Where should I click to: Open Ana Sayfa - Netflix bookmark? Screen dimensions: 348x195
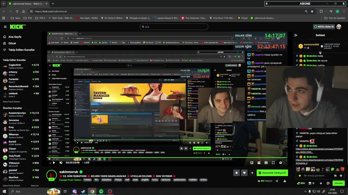click(87, 18)
